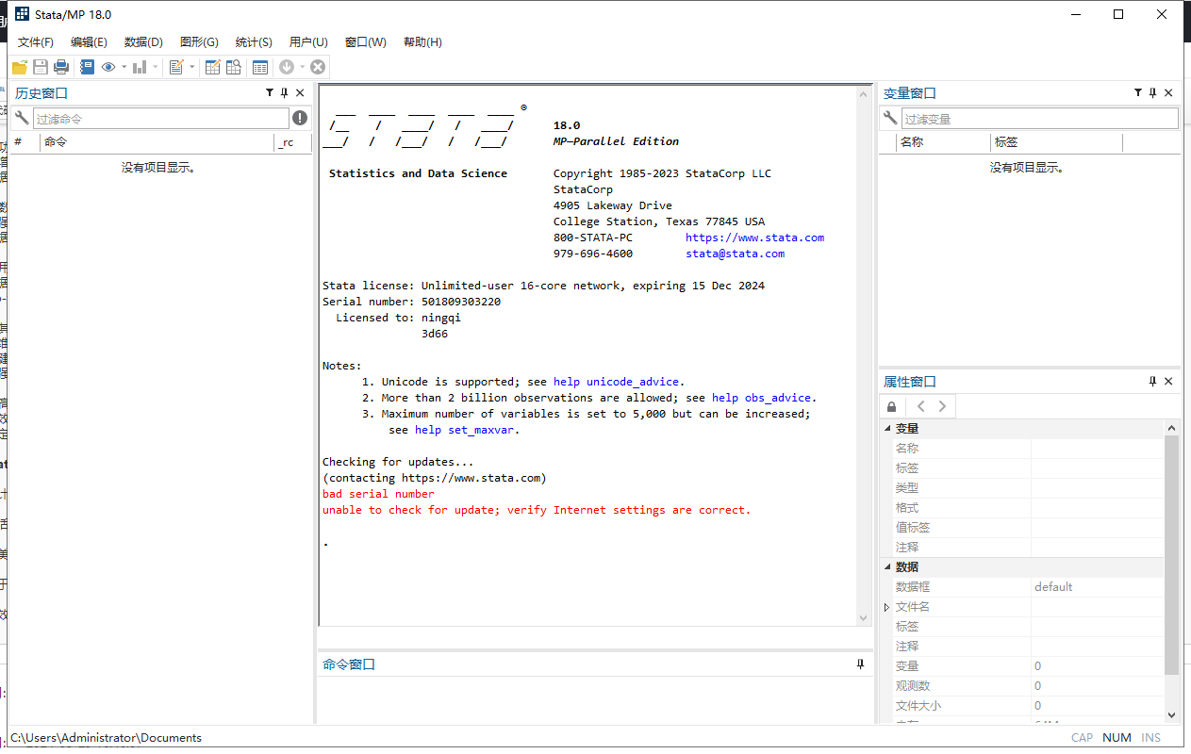
Task: Open the Variables Manager icon
Action: (260, 67)
